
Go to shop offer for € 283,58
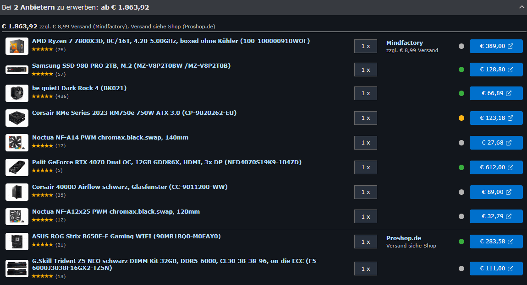496,242
